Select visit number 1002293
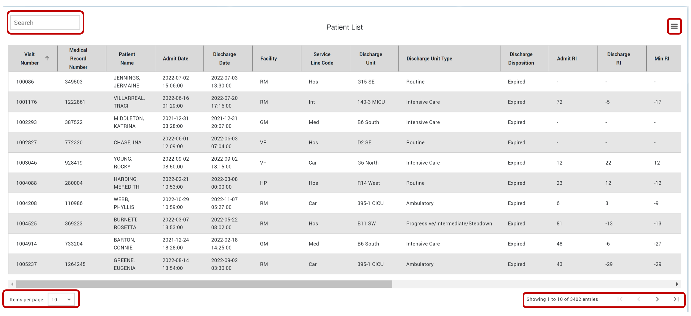691x316 pixels. [27, 122]
